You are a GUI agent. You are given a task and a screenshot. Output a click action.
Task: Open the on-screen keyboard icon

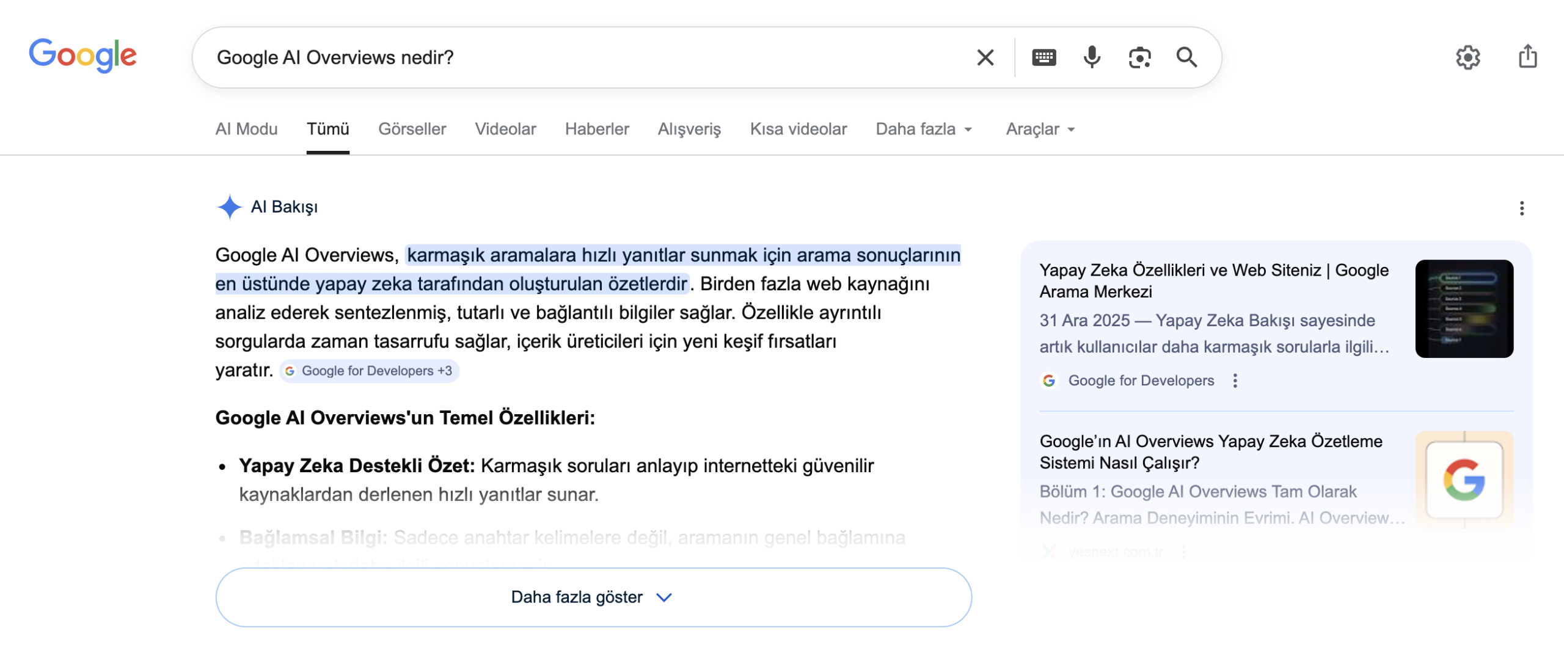tap(1043, 57)
